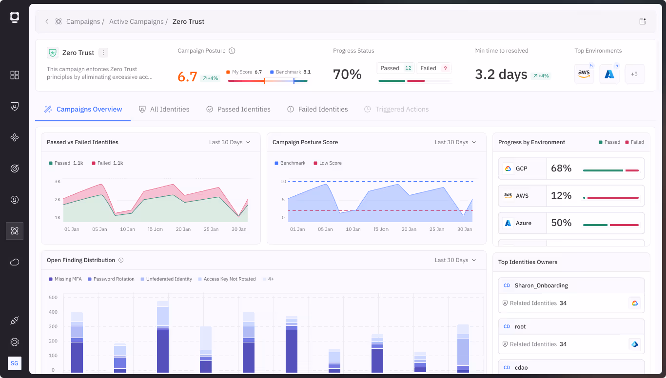The width and height of the screenshot is (666, 378).
Task: Open Last 30 Days dropdown for Passed vs Failed
Action: (230, 142)
